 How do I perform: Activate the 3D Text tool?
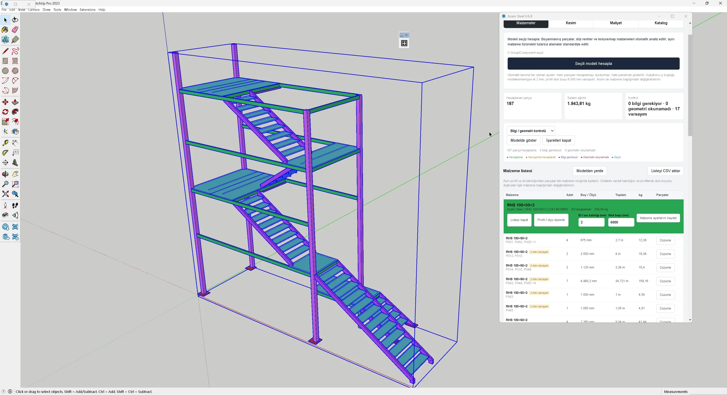coord(15,163)
